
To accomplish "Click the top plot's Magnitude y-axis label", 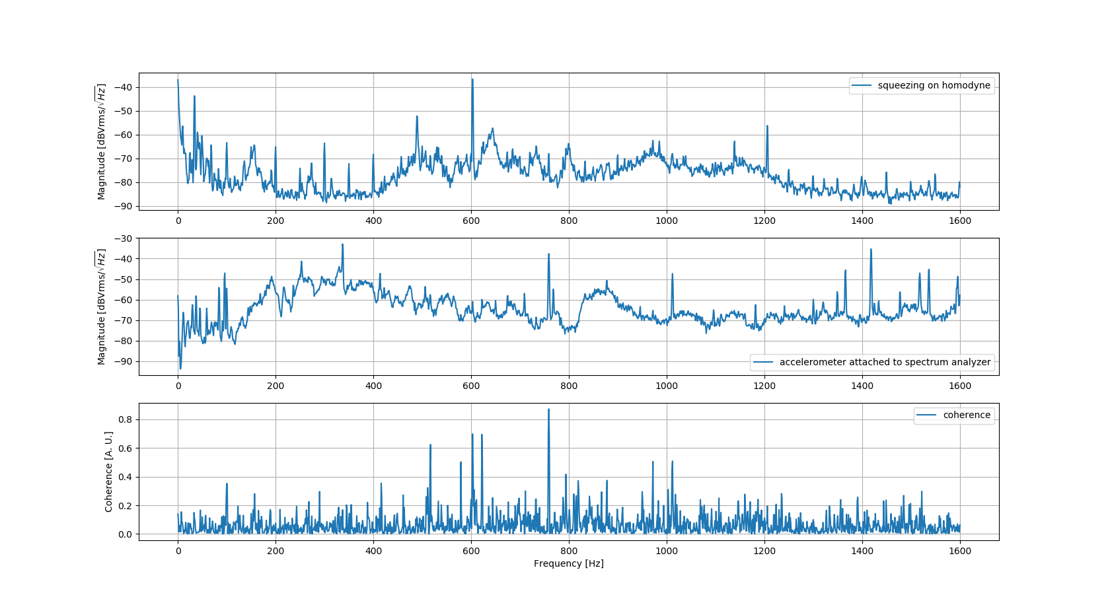I will click(x=101, y=141).
